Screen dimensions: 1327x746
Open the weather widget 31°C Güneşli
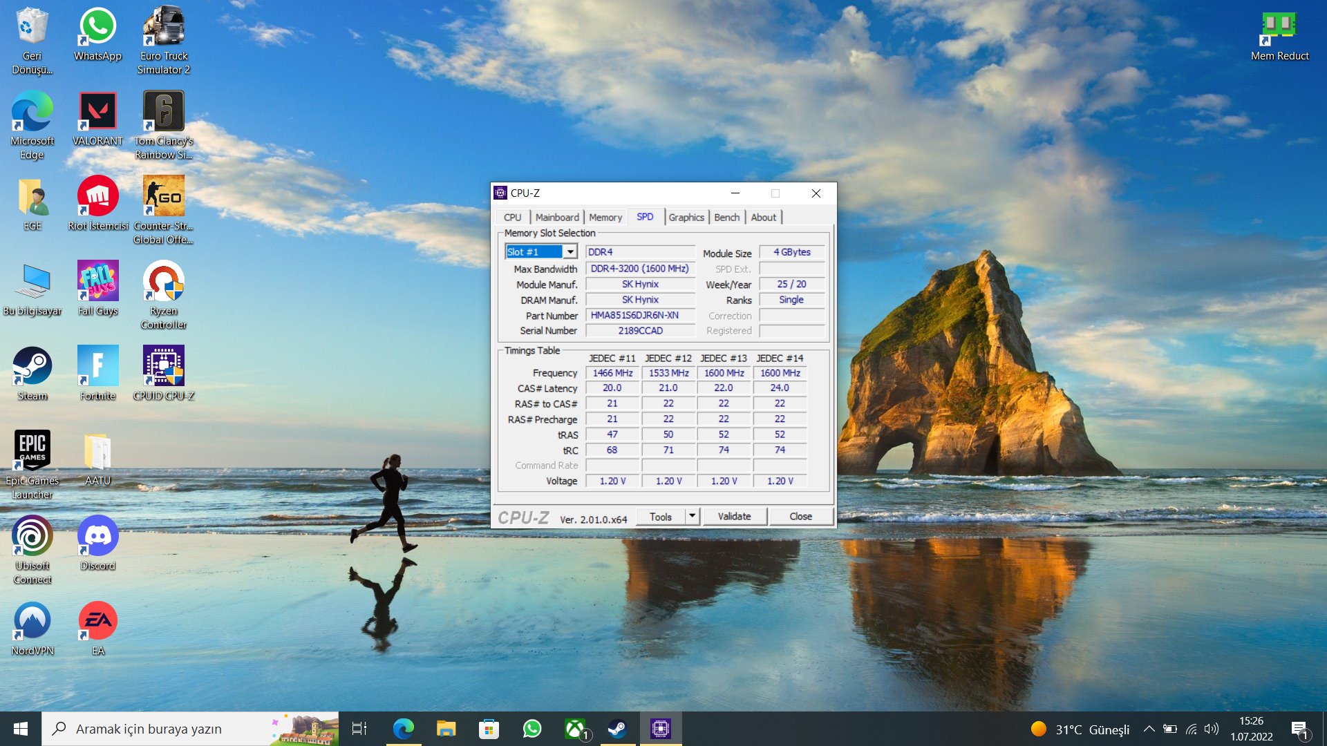pos(1080,729)
